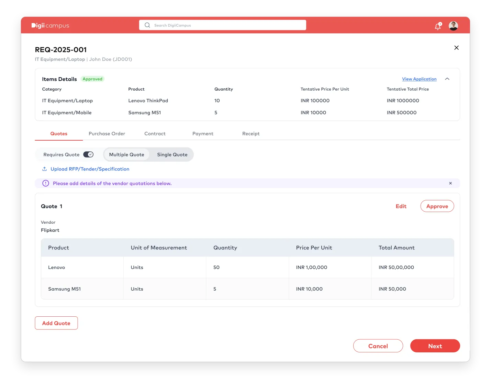Screen dimensions: 491x387
Task: Edit Quote 1 details
Action: [x=401, y=206]
